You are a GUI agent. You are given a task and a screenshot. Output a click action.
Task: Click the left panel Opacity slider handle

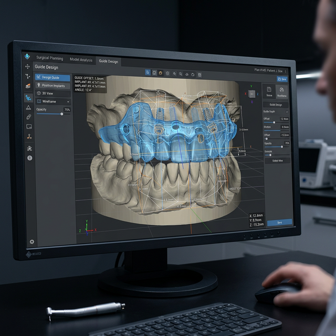click(62, 113)
